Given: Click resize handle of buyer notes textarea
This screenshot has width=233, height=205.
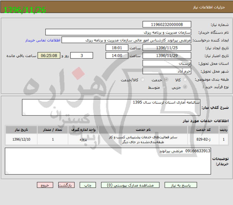Looking at the screenshot, I should [x=7, y=173].
